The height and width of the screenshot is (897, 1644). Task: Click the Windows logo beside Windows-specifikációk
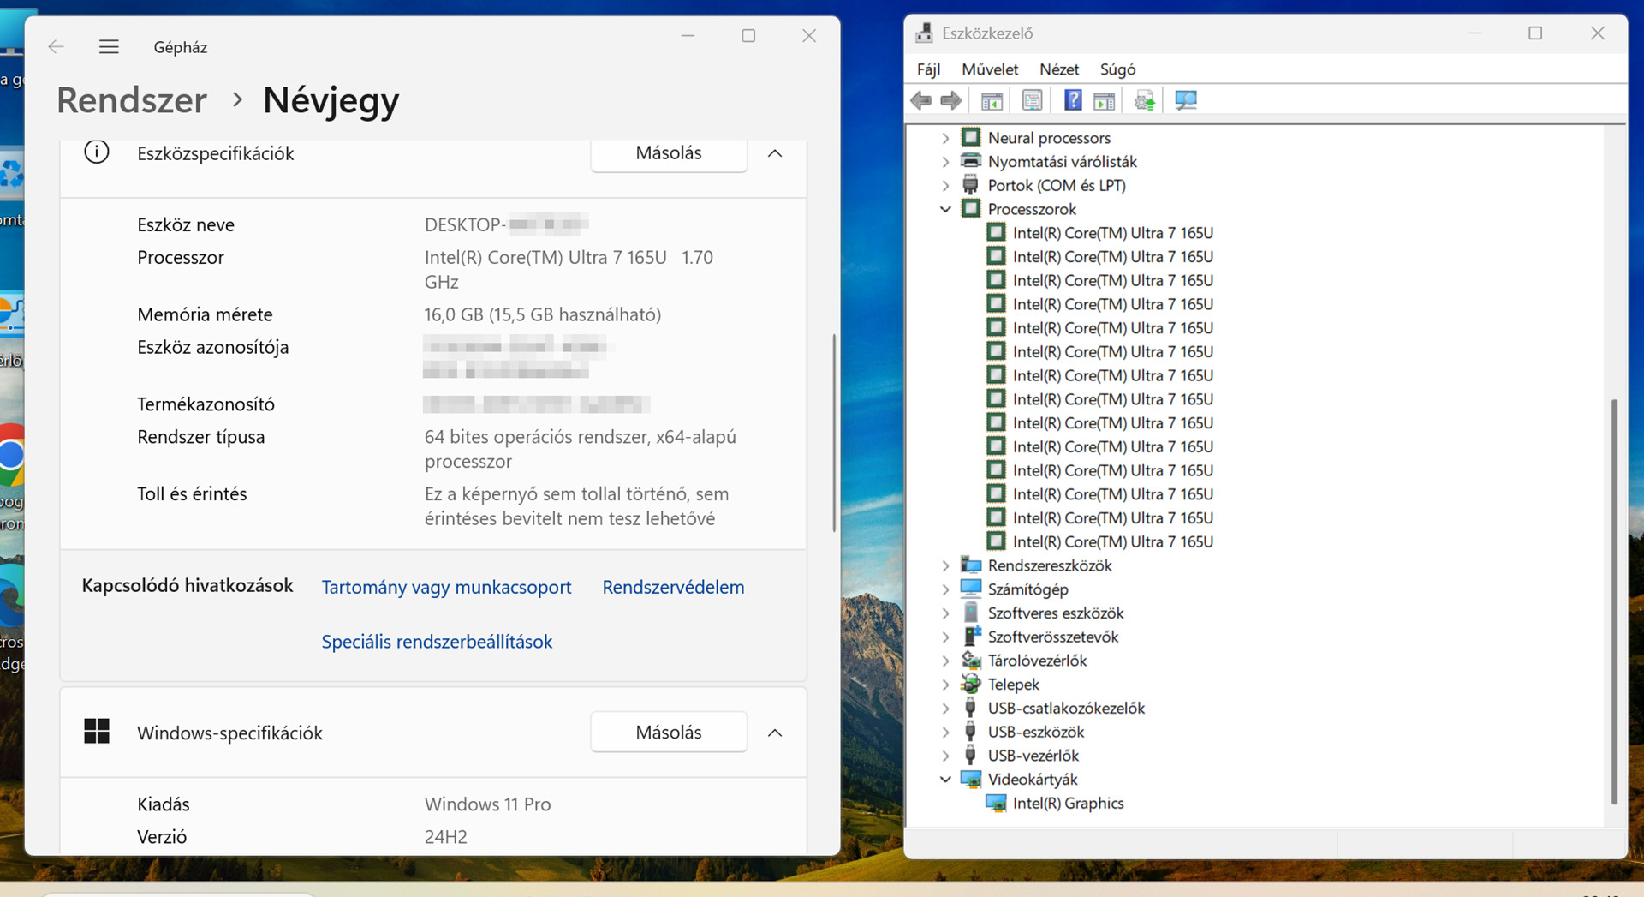pyautogui.click(x=97, y=732)
